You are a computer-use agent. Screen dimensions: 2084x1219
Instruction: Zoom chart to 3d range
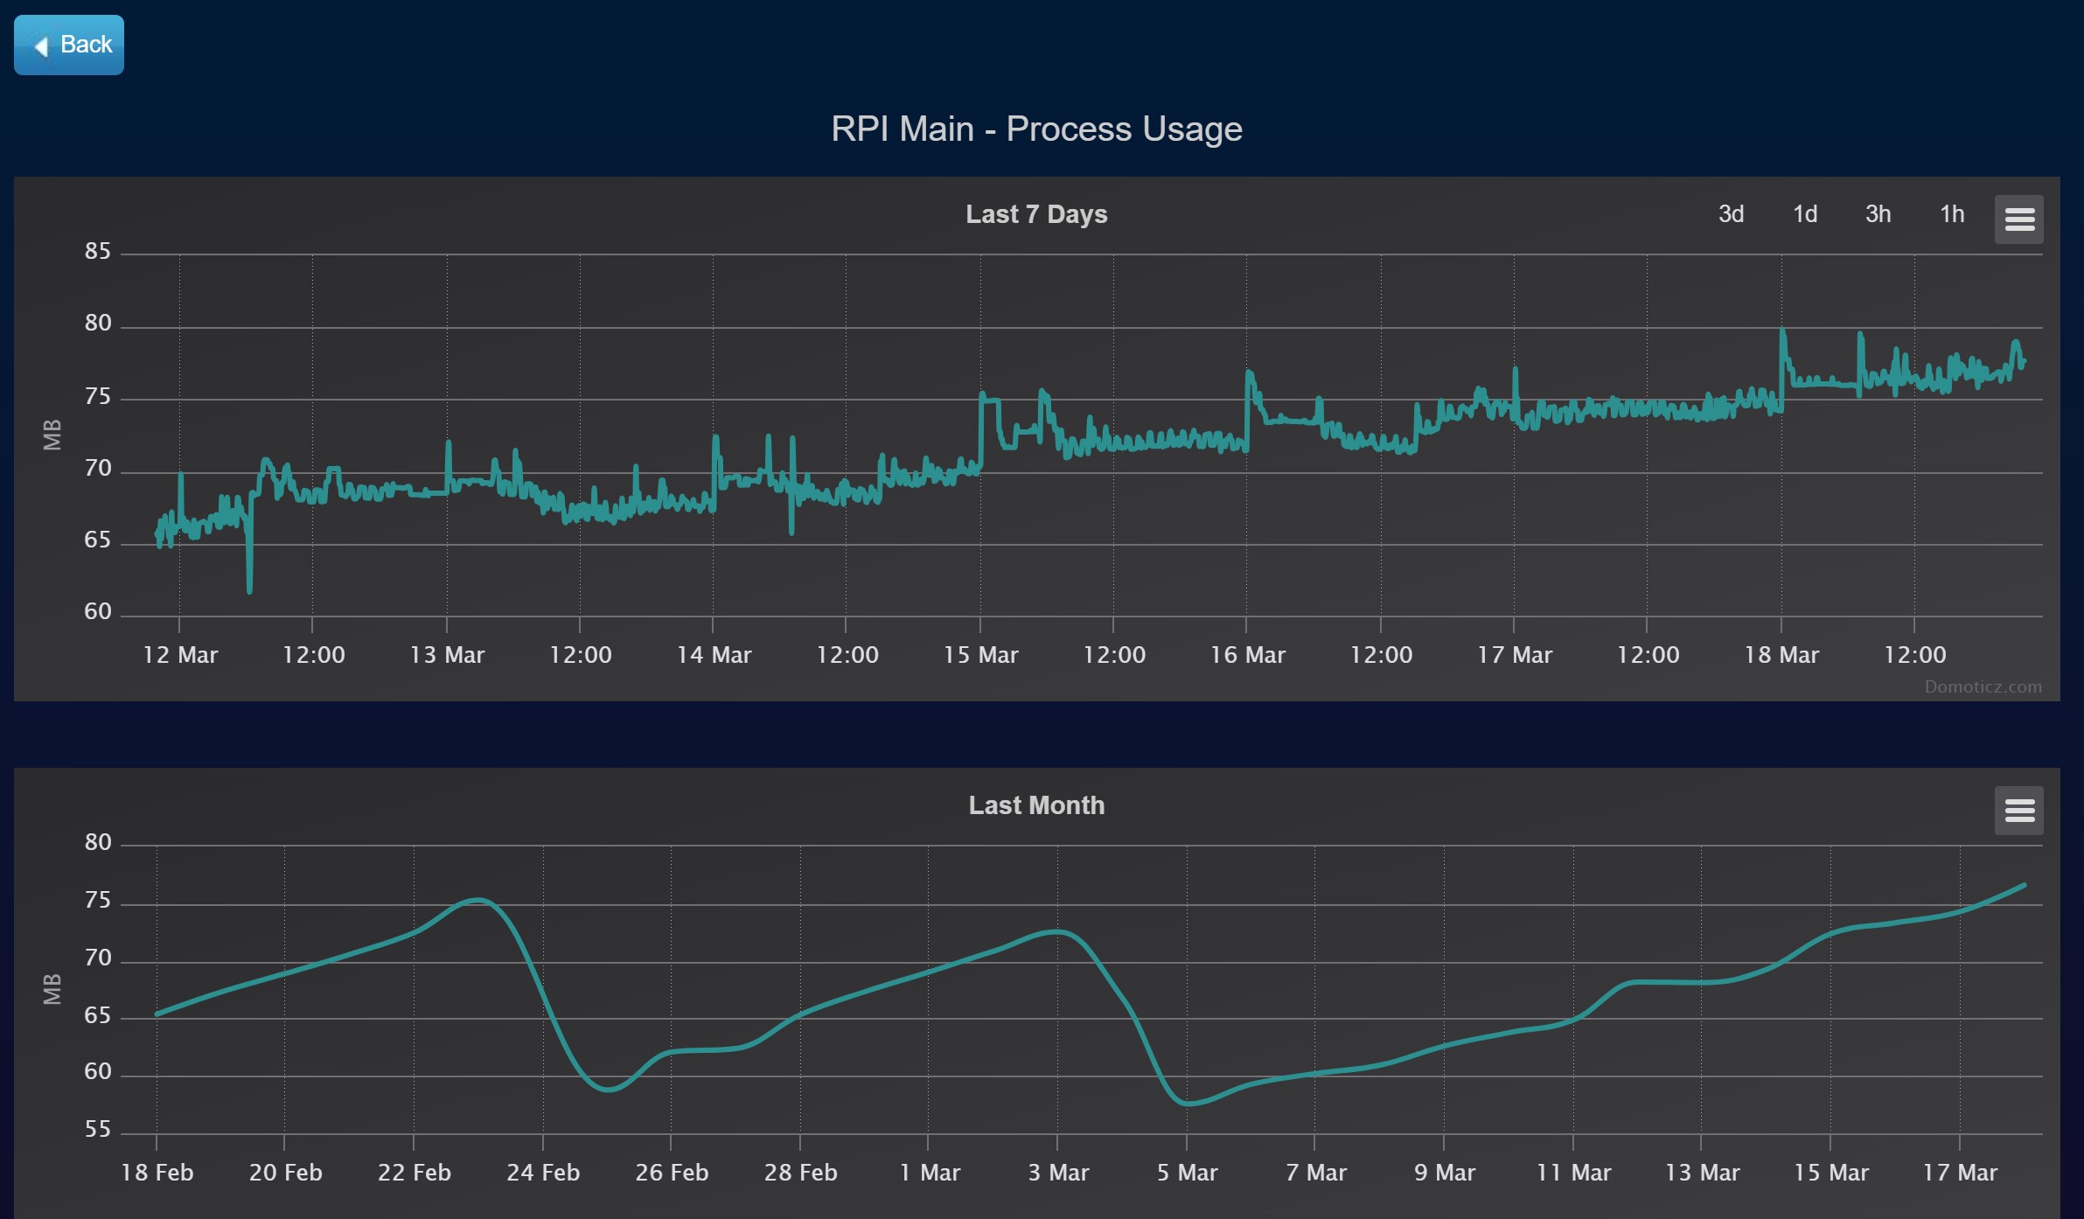(1731, 214)
